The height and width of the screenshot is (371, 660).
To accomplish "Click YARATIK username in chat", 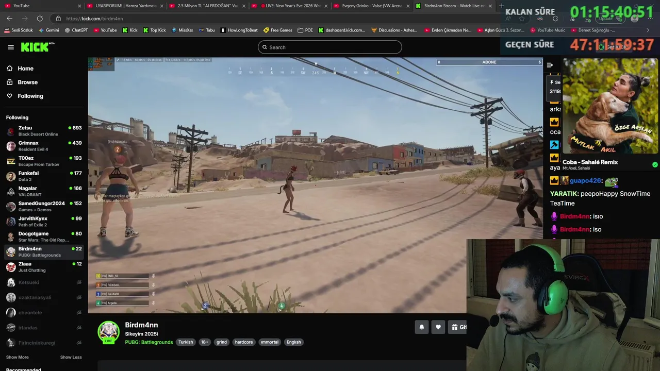I will [x=564, y=194].
